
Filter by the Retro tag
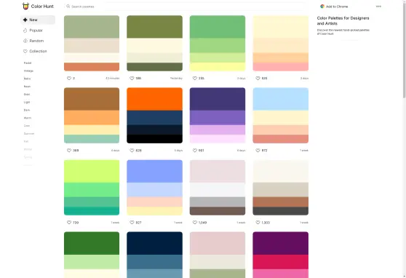(27, 79)
